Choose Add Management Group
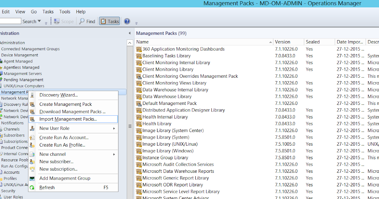The image size is (379, 199). [73, 178]
